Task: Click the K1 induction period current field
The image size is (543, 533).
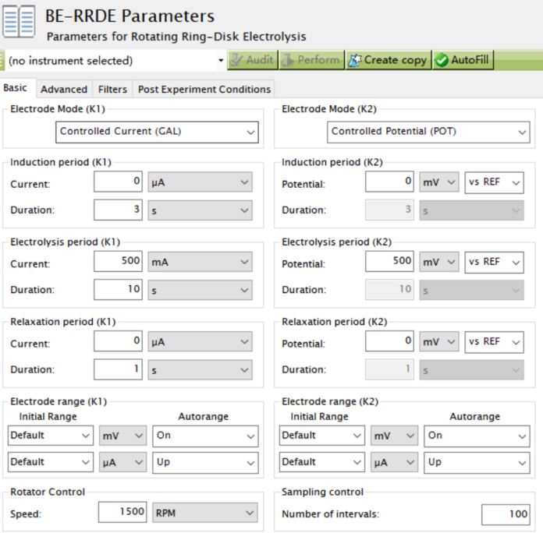Action: [x=119, y=182]
